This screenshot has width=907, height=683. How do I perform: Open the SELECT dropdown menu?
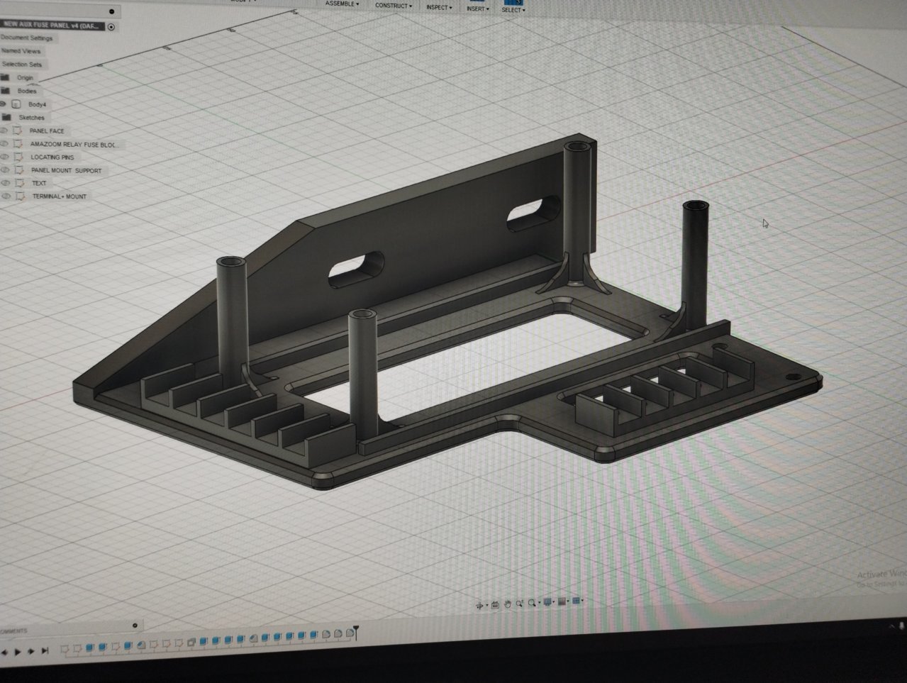(x=513, y=10)
